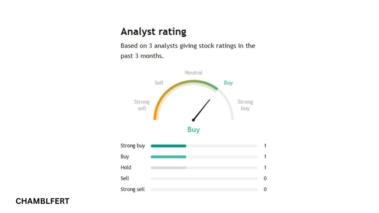This screenshot has height=213, width=379.
Task: Click the gauge needle pointer
Action: pyautogui.click(x=202, y=109)
